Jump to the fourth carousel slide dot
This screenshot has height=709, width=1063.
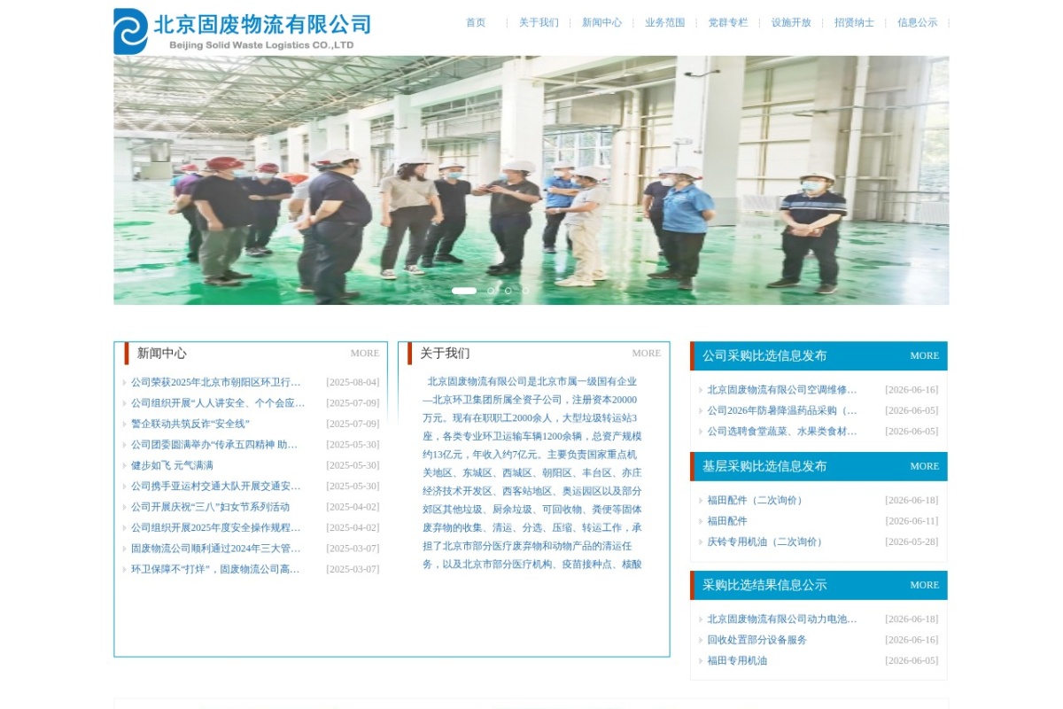tap(525, 291)
